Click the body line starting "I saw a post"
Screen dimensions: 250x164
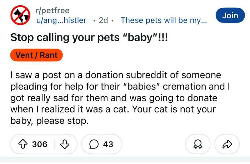(x=116, y=76)
